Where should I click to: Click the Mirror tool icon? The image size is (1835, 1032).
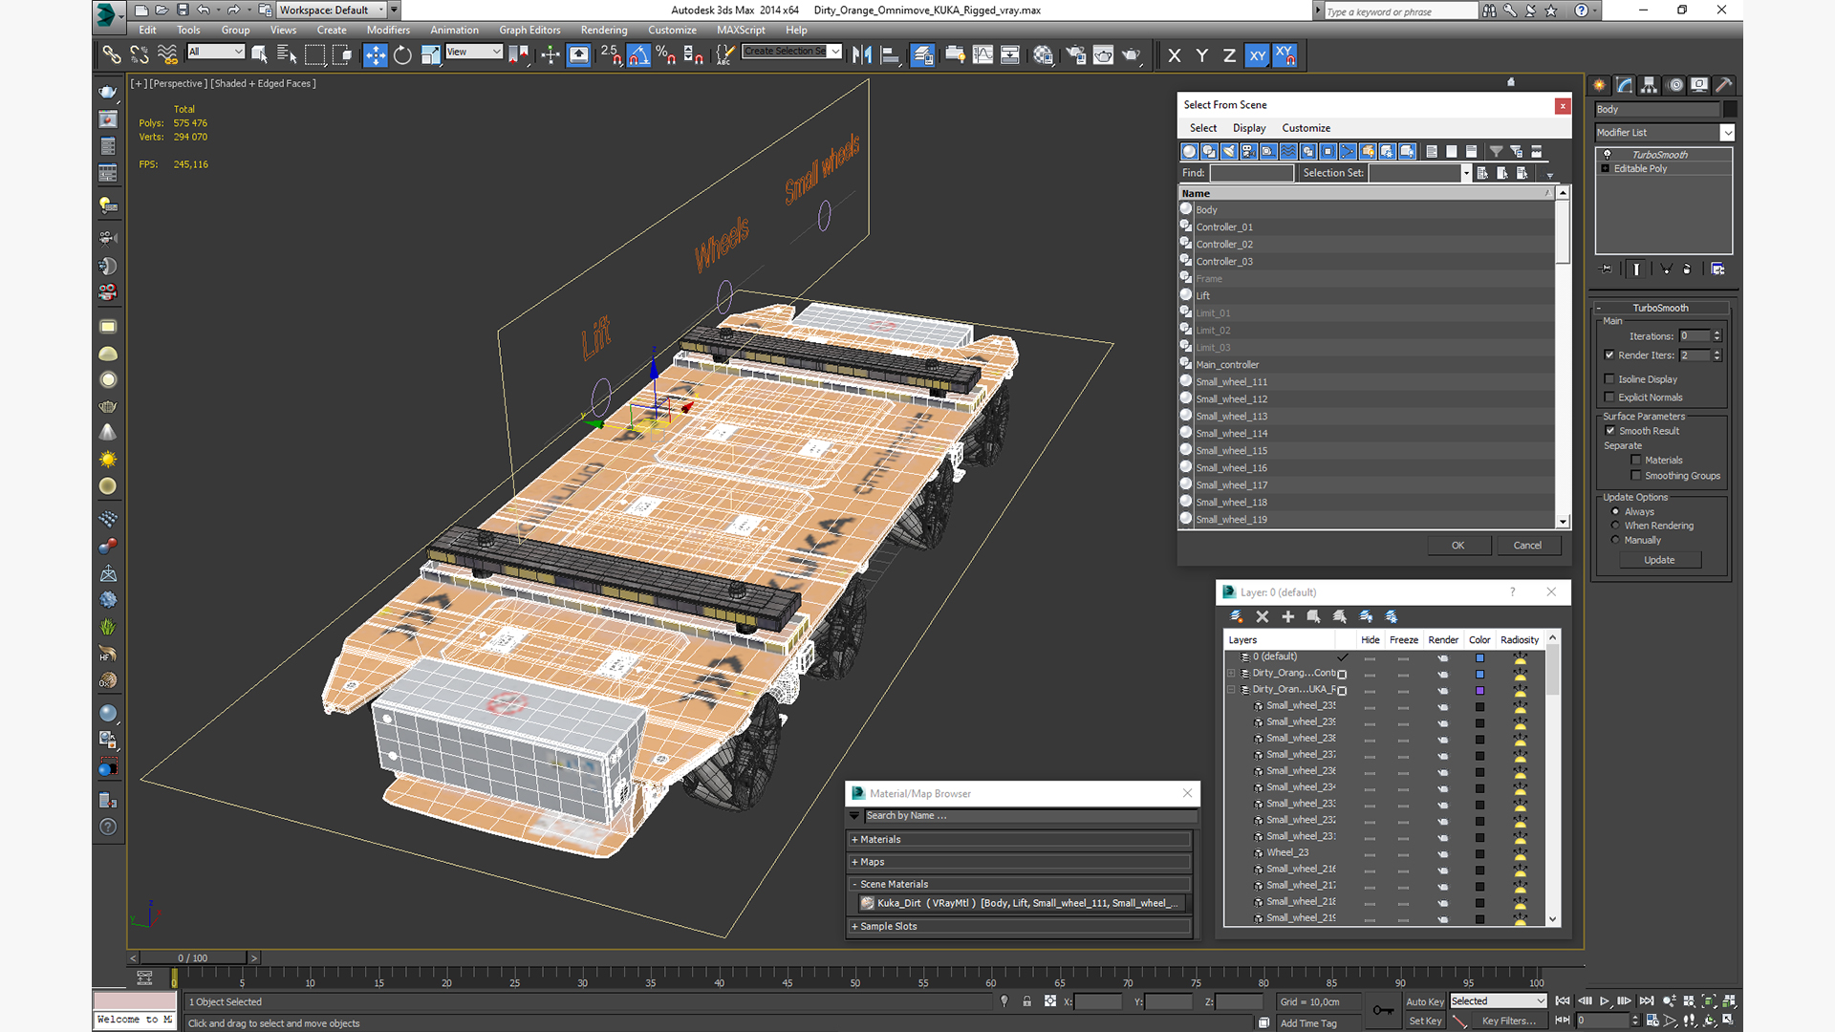(x=861, y=55)
